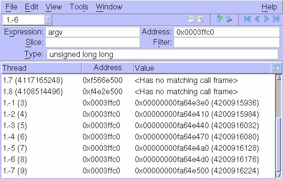The width and height of the screenshot is (283, 179).
Task: Sort by the Value column header
Action: click(202, 68)
